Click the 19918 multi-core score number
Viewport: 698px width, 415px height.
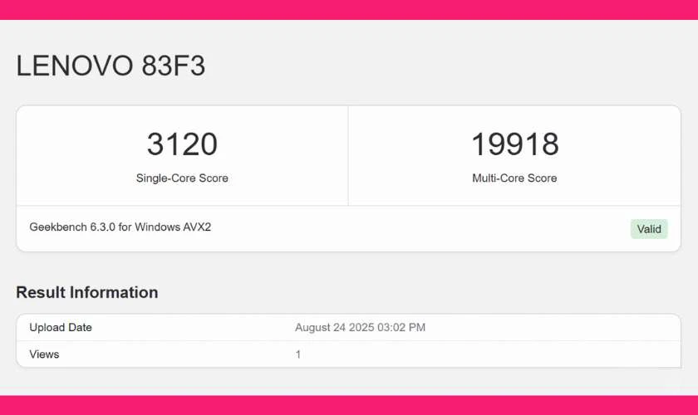514,144
